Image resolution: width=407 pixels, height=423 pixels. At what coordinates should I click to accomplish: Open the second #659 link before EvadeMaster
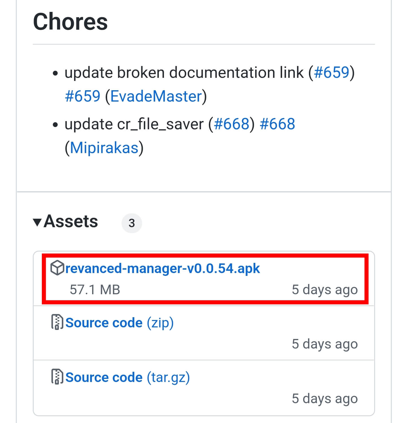tap(83, 96)
